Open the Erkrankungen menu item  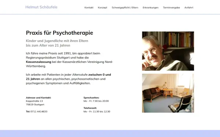click(151, 8)
